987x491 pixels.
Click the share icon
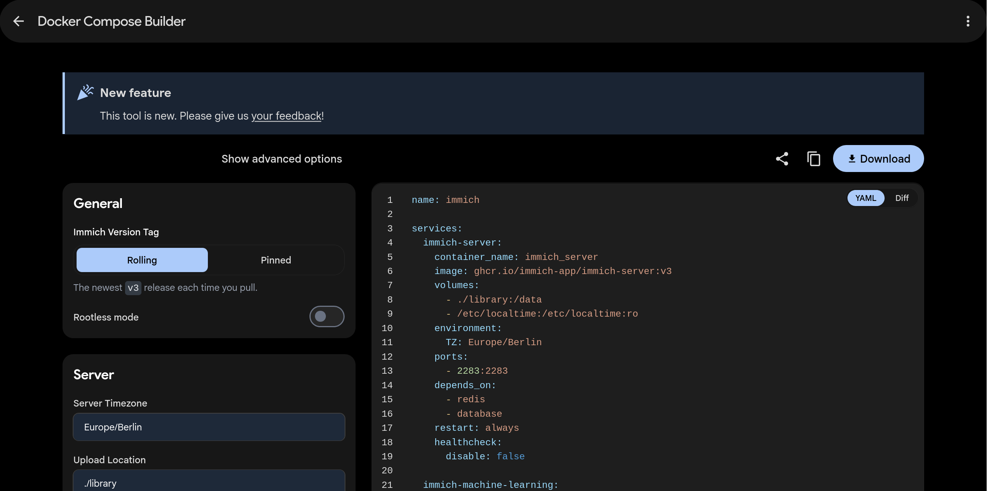[x=782, y=159]
